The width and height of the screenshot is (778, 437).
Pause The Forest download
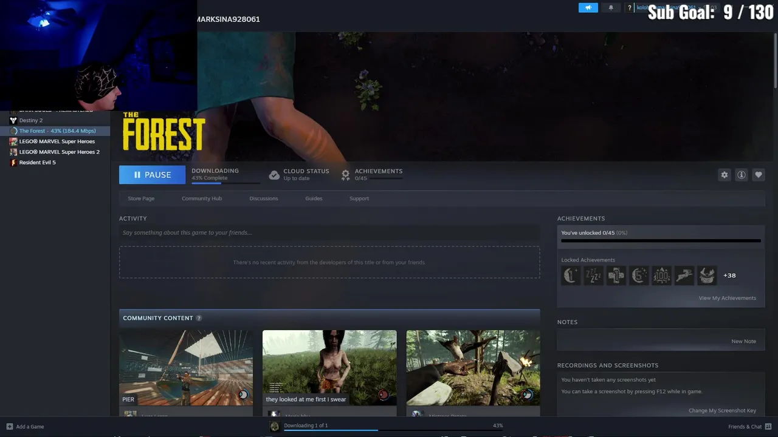click(x=152, y=175)
